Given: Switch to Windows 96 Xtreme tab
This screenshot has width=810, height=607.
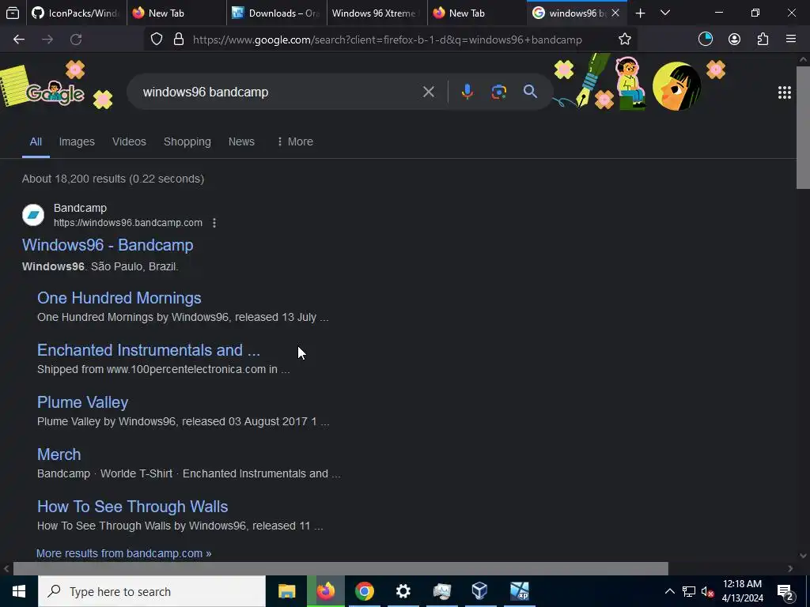Looking at the screenshot, I should [x=377, y=13].
